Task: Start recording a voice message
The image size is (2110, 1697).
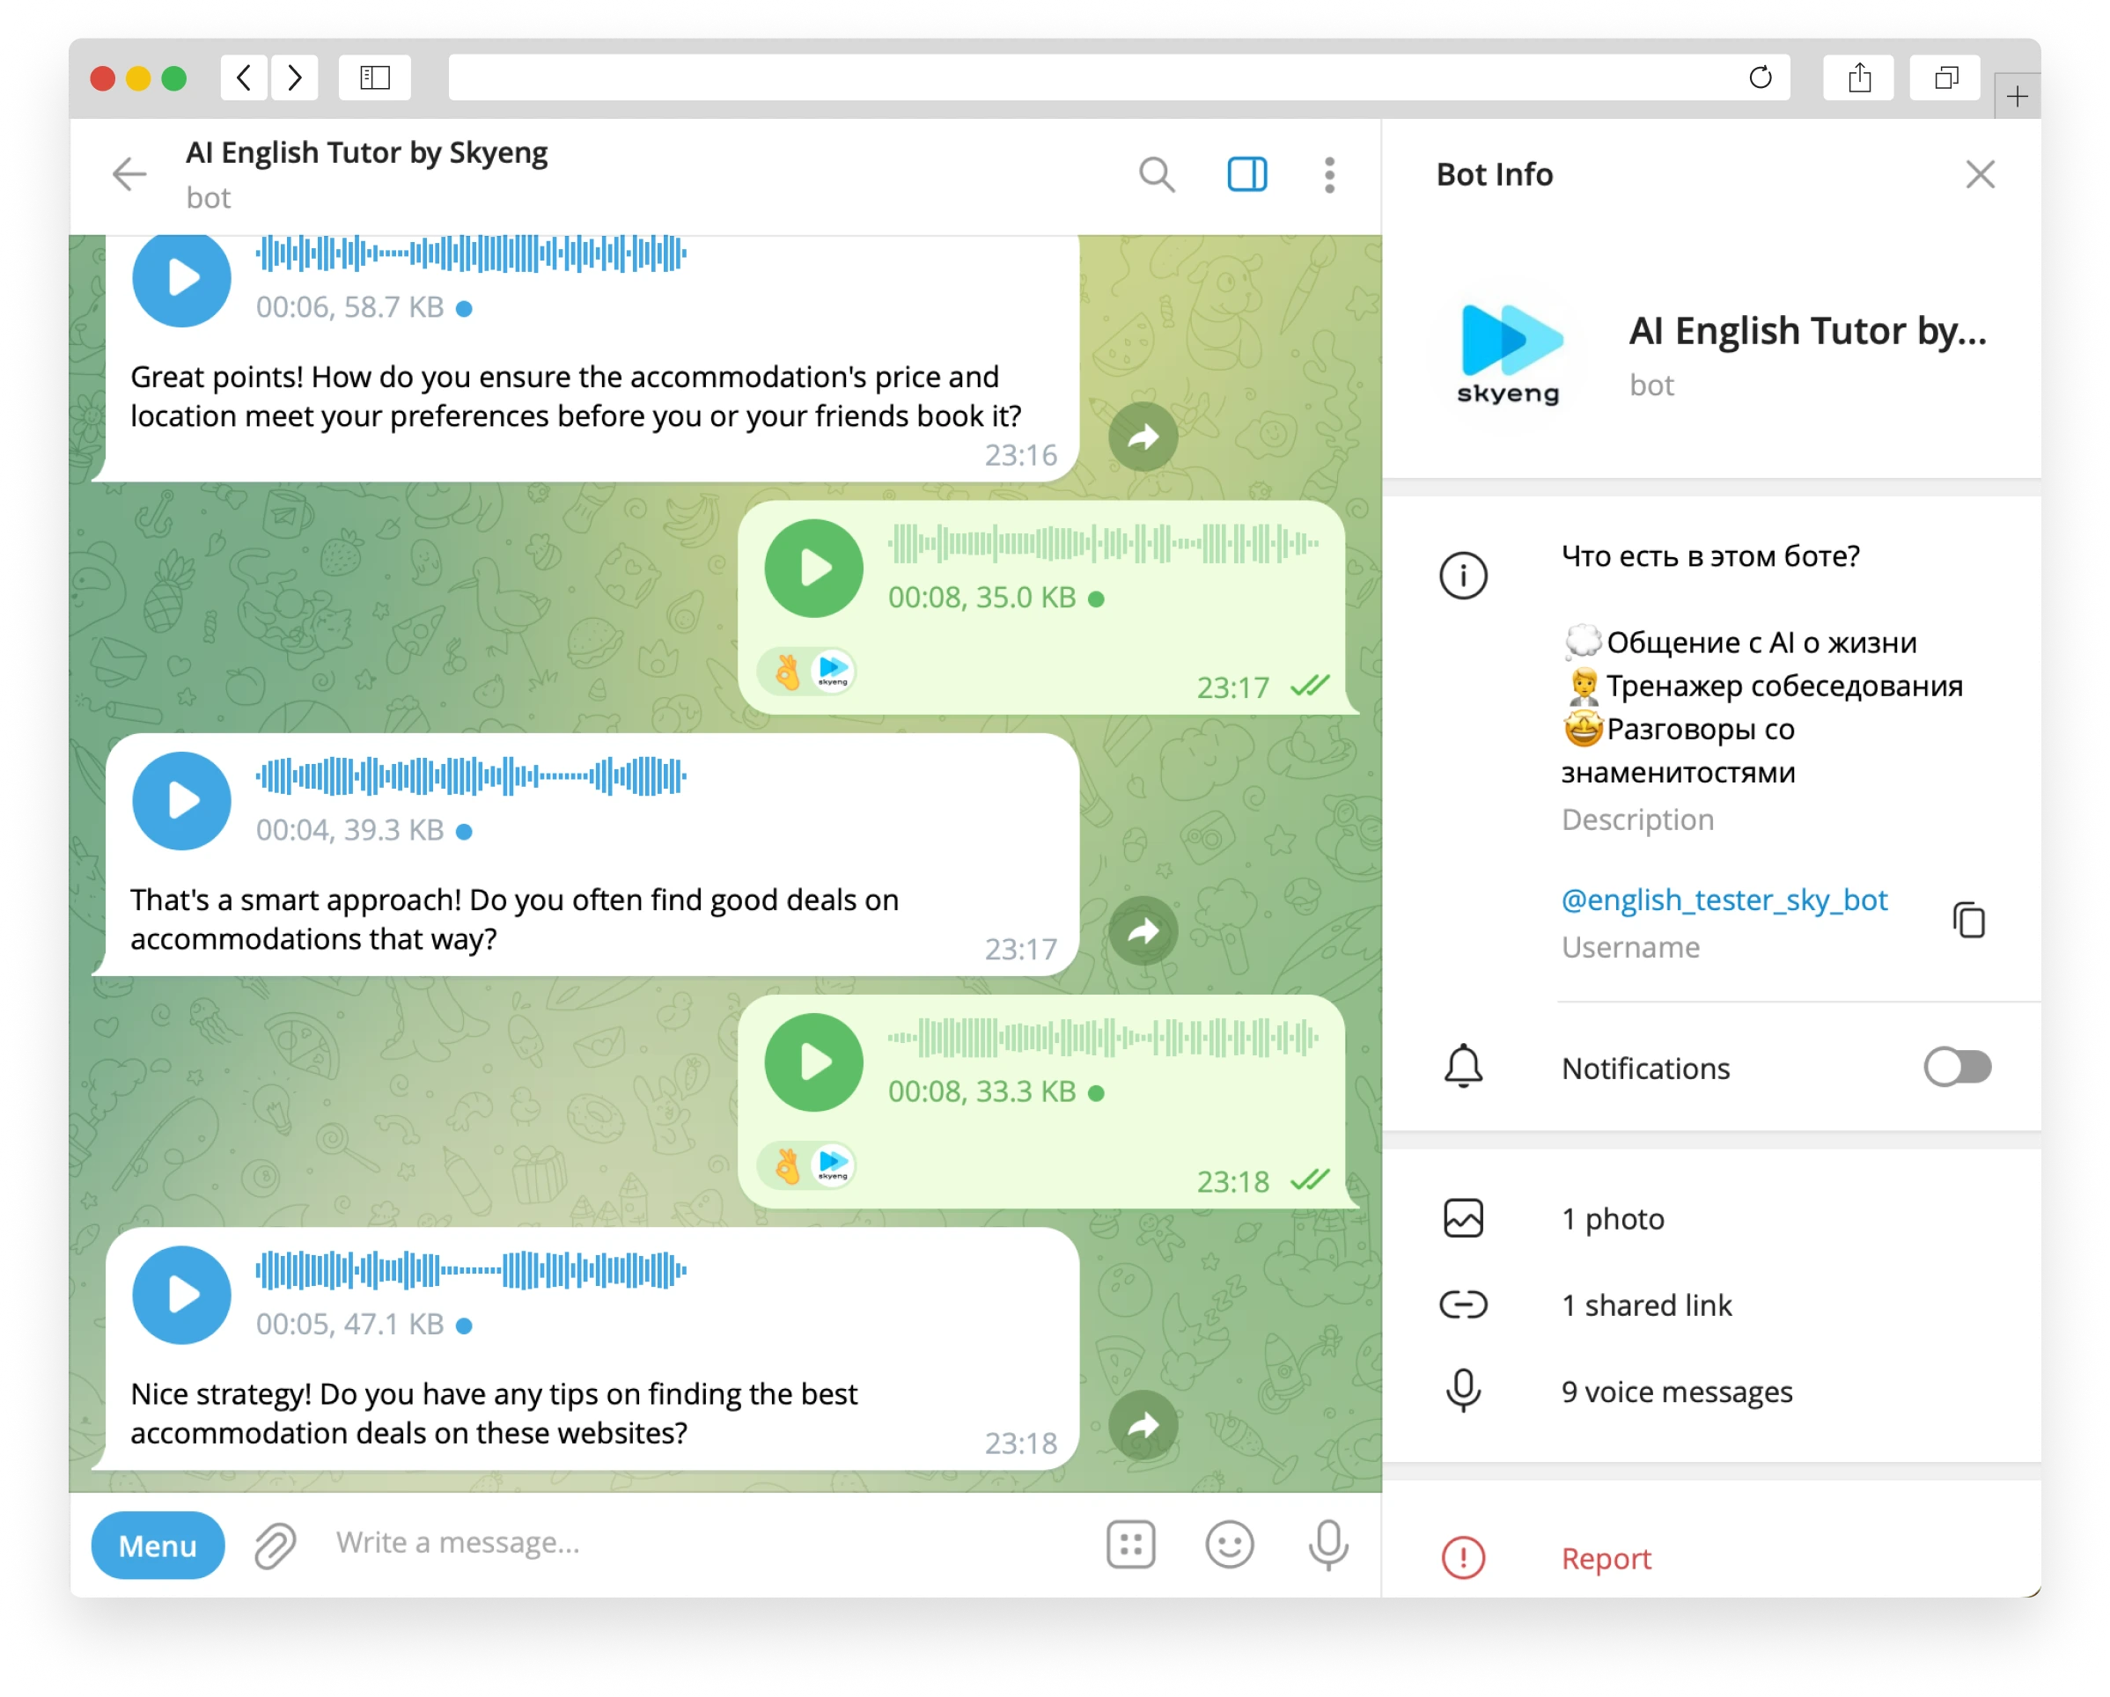Action: pos(1327,1545)
